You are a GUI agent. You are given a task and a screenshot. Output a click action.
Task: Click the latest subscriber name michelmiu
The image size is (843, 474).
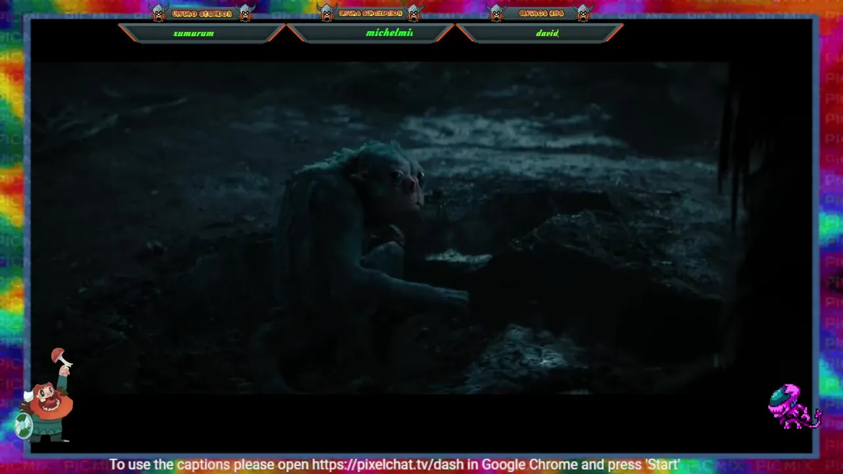(389, 33)
